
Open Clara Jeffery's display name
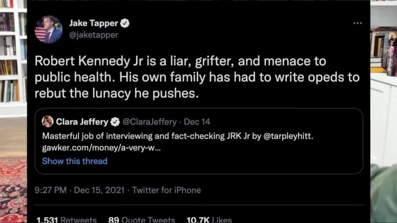click(x=82, y=122)
